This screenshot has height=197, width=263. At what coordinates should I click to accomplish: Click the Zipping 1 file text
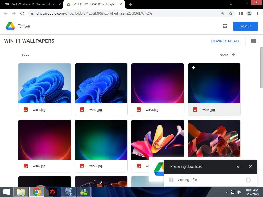pos(187,180)
